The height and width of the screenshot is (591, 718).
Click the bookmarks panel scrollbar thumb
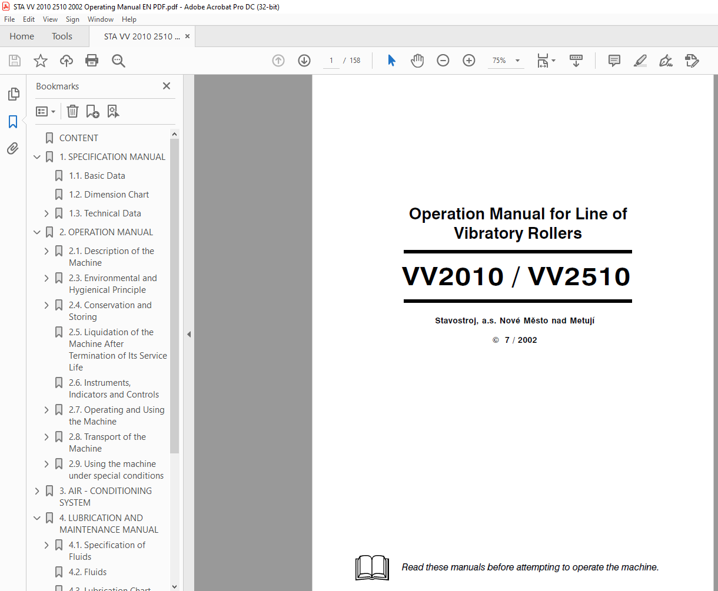pyautogui.click(x=174, y=296)
